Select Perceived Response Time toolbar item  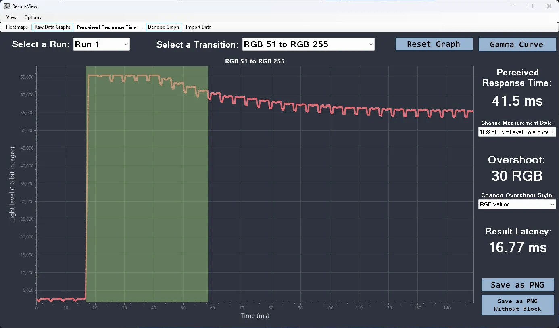(x=106, y=27)
